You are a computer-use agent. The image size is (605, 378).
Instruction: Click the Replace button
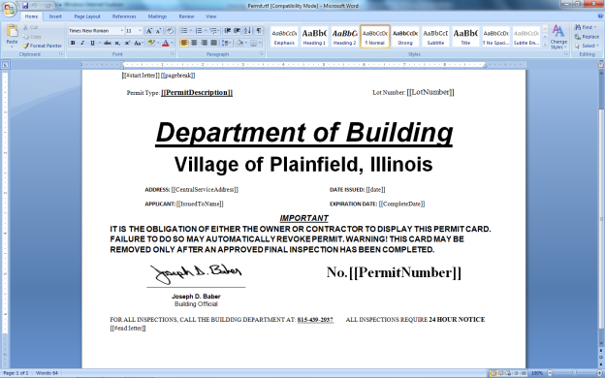587,37
